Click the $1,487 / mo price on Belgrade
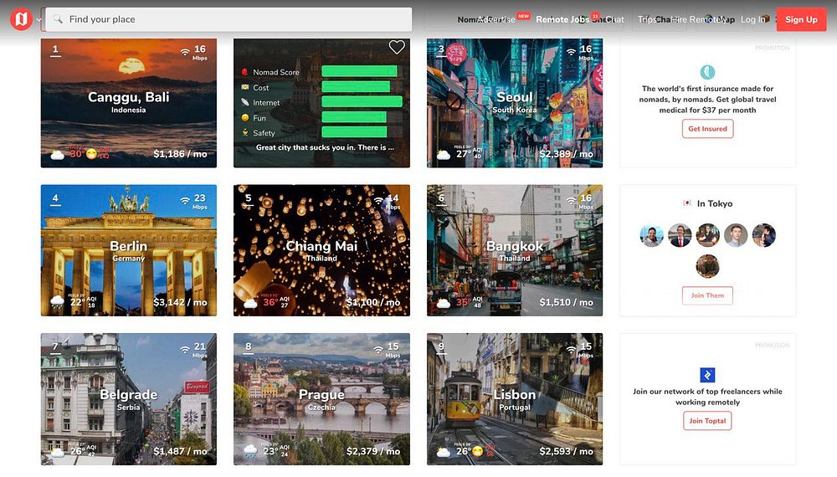This screenshot has width=837, height=477. (x=180, y=451)
